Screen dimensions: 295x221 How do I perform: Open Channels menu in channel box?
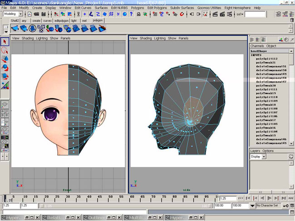(x=257, y=46)
